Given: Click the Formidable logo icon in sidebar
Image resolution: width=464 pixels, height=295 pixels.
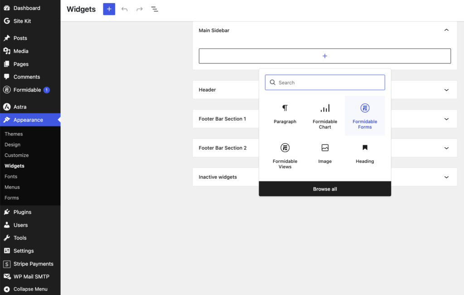Looking at the screenshot, I should coord(7,90).
